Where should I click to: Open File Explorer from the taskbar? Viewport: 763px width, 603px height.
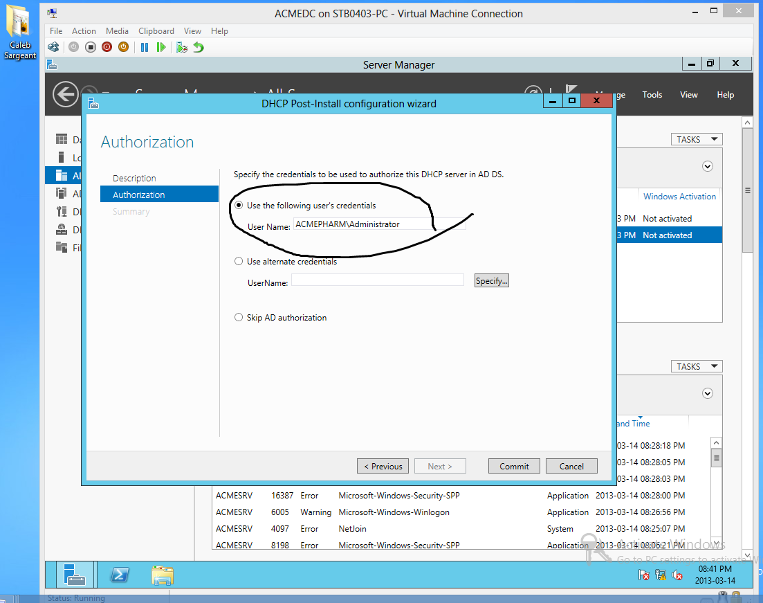(x=163, y=575)
